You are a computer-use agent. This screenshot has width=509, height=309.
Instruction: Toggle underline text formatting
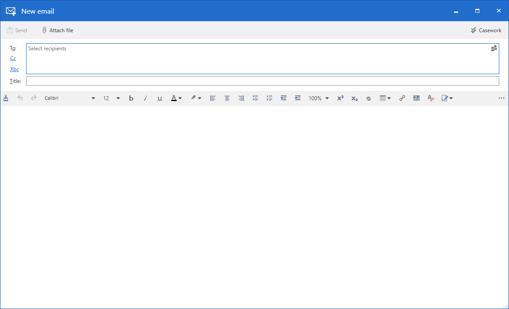[159, 98]
